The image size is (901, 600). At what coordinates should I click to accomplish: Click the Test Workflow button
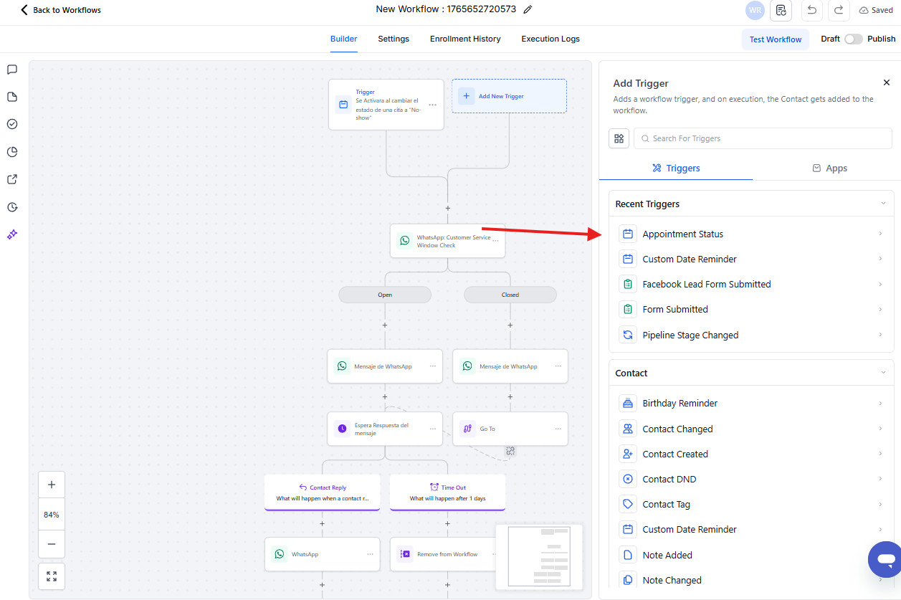(x=775, y=39)
